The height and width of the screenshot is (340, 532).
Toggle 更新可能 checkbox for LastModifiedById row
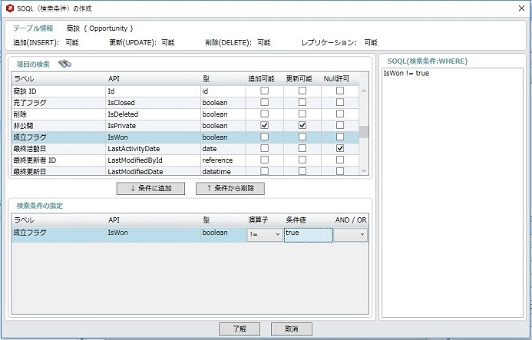point(302,160)
